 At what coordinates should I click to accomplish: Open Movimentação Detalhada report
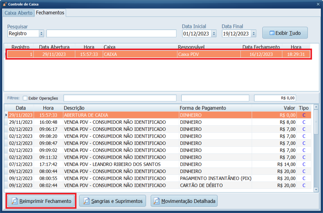click(184, 201)
